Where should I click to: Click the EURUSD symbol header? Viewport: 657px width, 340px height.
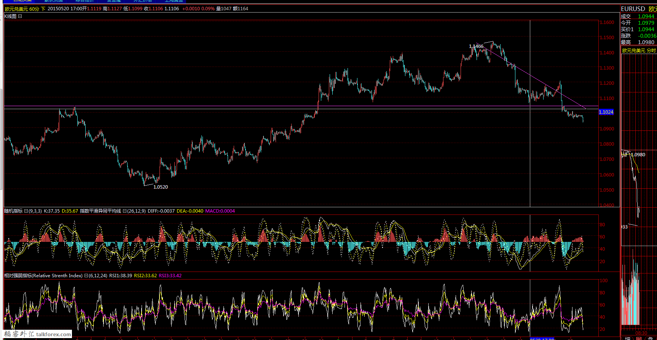click(633, 9)
